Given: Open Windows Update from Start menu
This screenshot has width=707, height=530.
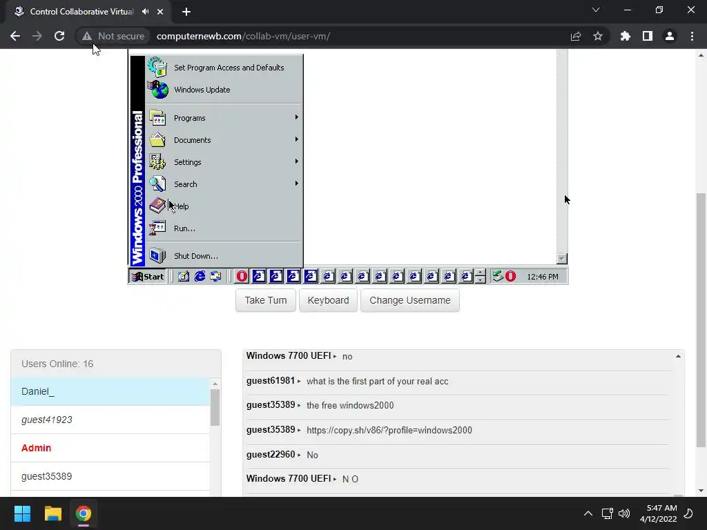Looking at the screenshot, I should point(224,90).
